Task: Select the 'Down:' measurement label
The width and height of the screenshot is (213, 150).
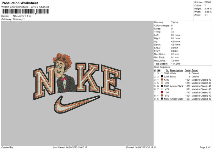Action: coord(157,45)
